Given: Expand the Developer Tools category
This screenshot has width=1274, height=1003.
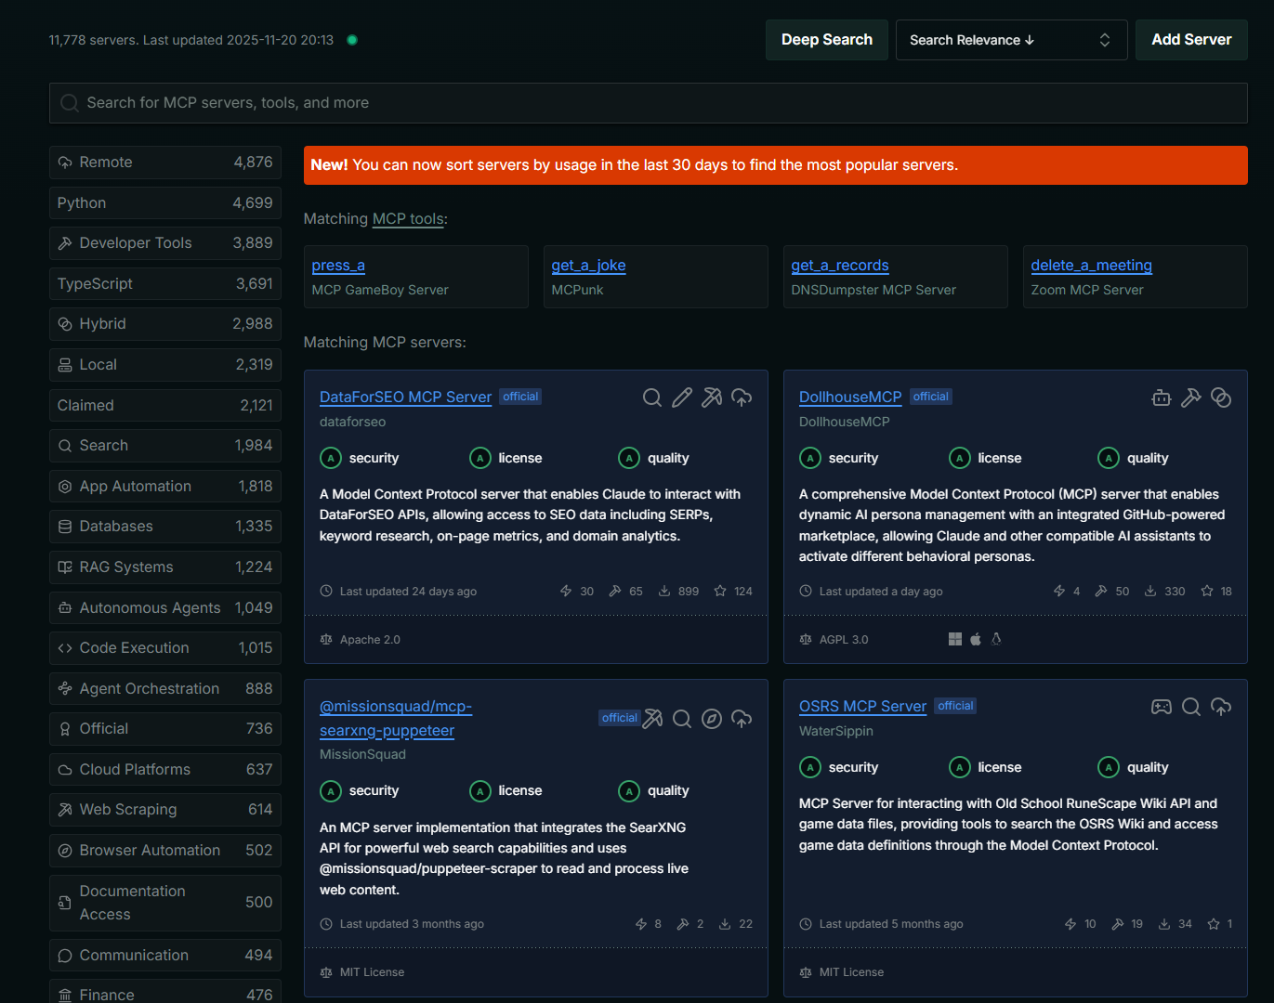Looking at the screenshot, I should [x=164, y=242].
